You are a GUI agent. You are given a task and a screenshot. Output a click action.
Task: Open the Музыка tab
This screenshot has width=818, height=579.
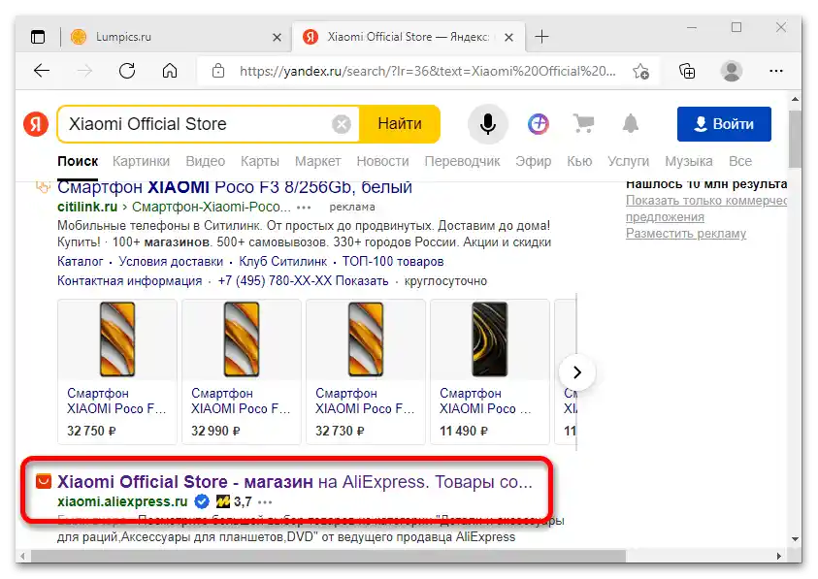pyautogui.click(x=689, y=162)
